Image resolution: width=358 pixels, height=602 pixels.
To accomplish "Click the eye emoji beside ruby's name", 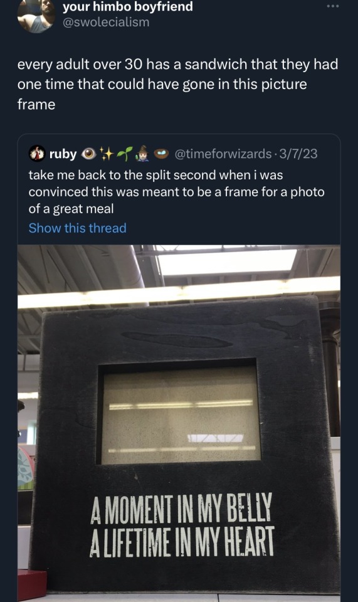I will [x=90, y=154].
